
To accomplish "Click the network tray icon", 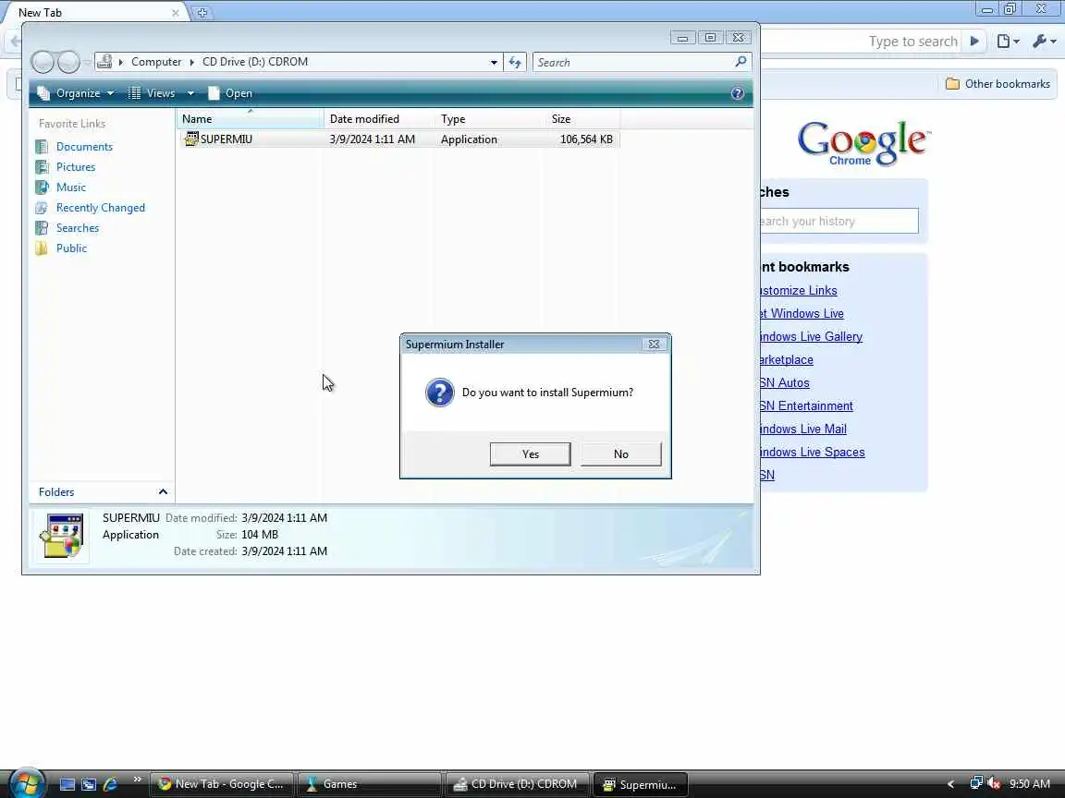I will click(976, 783).
